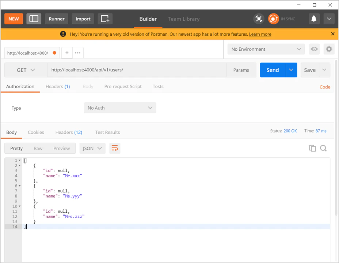
Task: Search the response body magnifier icon
Action: point(323,148)
